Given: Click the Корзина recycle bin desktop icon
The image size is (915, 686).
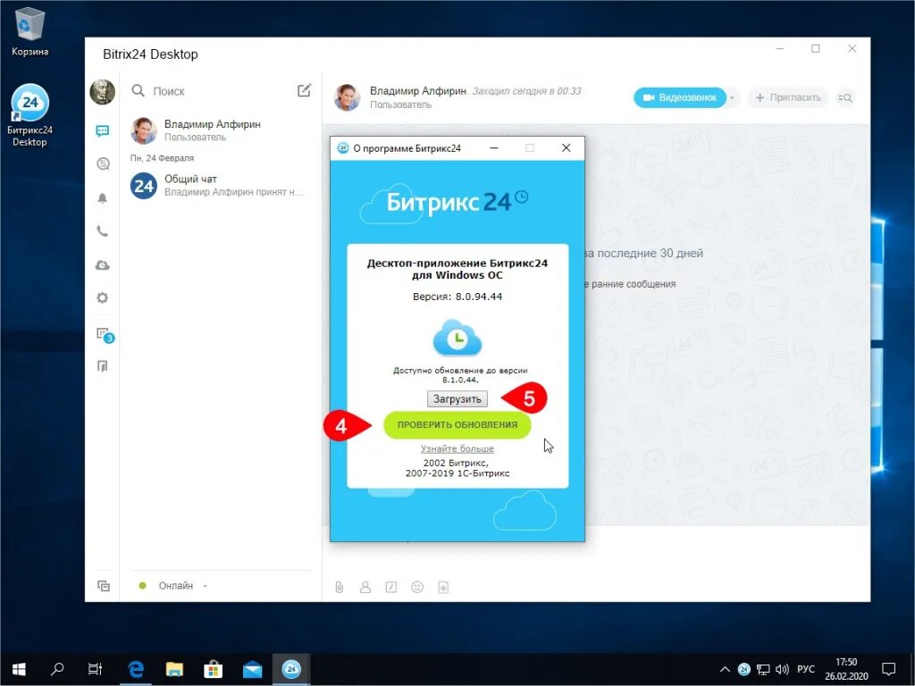Looking at the screenshot, I should click(x=29, y=33).
